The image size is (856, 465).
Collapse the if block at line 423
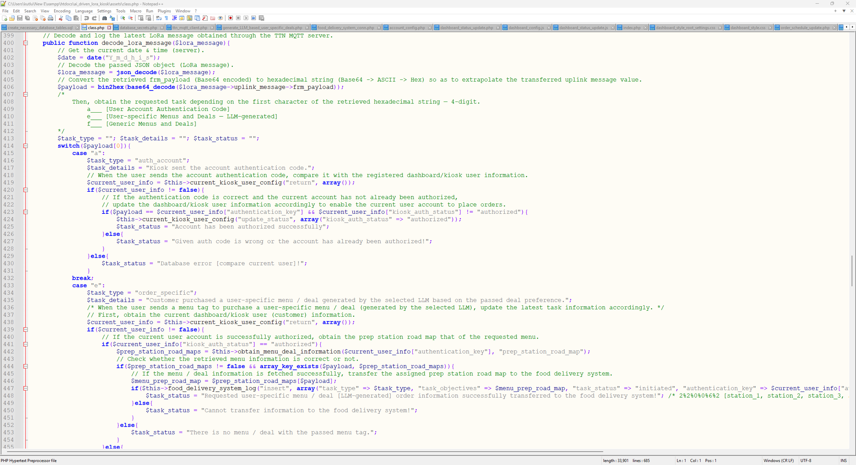tap(26, 212)
